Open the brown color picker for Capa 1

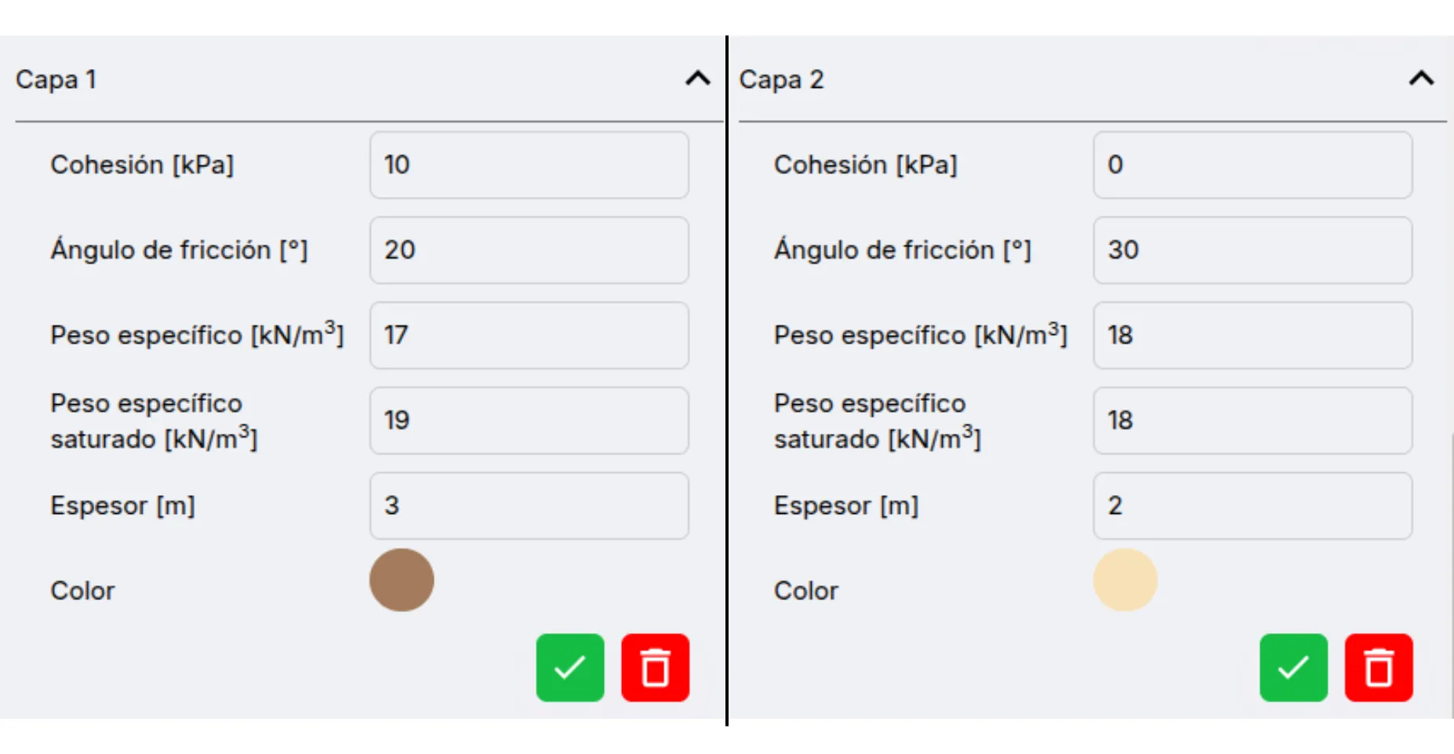(x=402, y=581)
